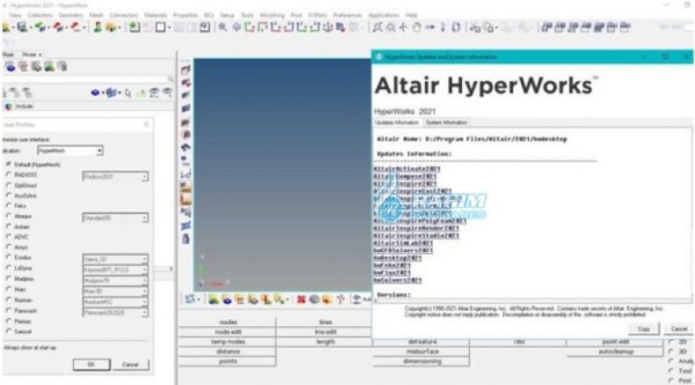Open the Materials menu
The width and height of the screenshot is (695, 385).
(155, 15)
